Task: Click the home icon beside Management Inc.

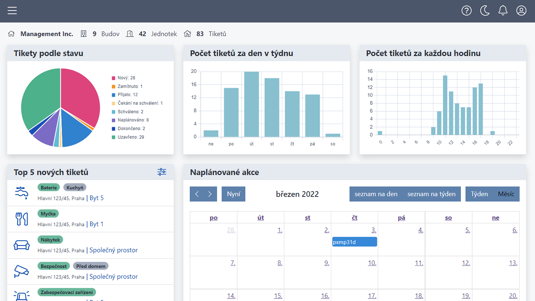Action: click(11, 34)
